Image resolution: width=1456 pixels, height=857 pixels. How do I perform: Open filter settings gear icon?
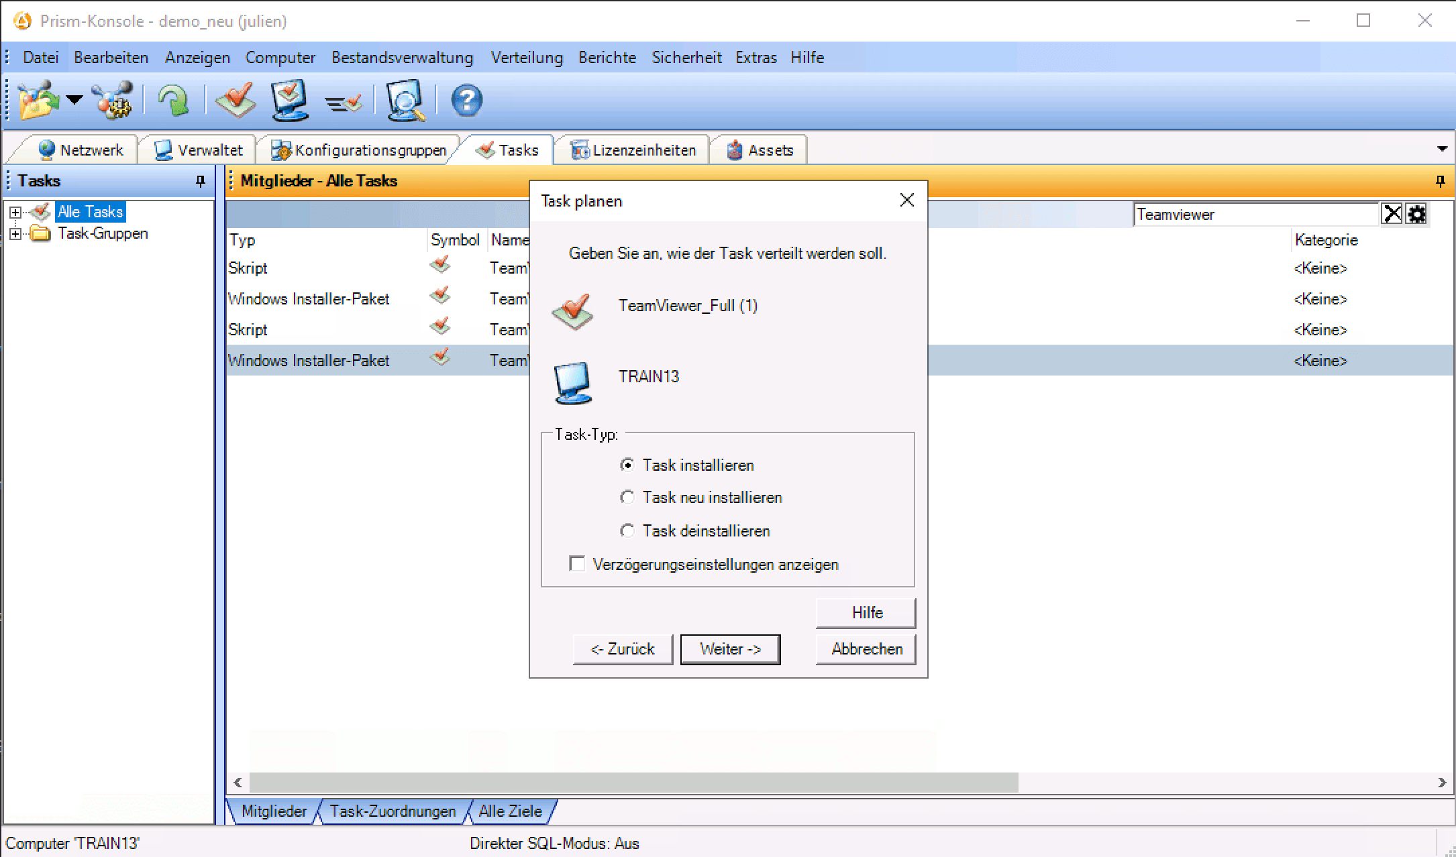coord(1417,215)
